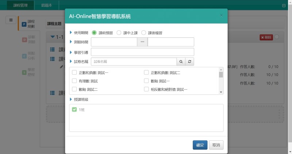292x154 pixels.
Task: Open 課程規劃 sidebar icon
Action: pyautogui.click(x=24, y=24)
